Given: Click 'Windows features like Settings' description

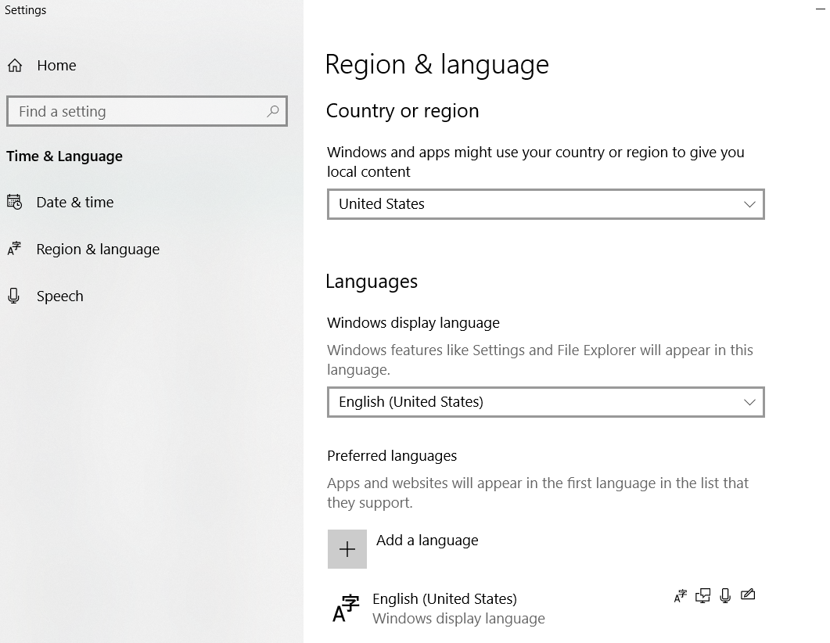Looking at the screenshot, I should click(x=540, y=360).
